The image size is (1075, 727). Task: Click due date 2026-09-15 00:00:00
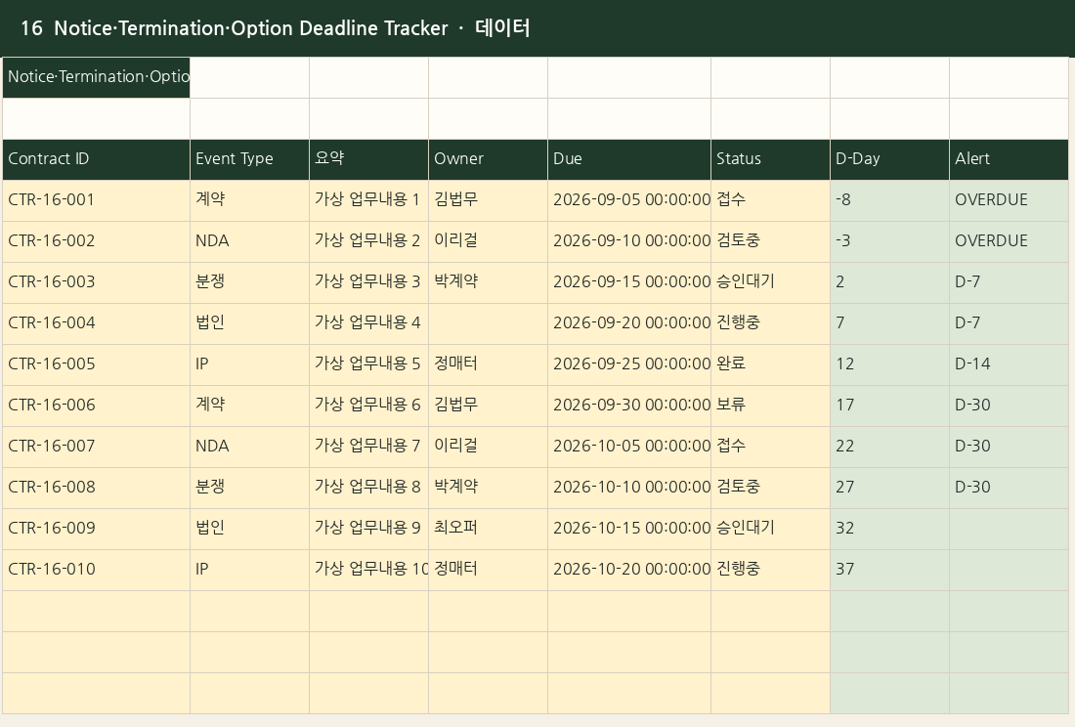click(629, 283)
